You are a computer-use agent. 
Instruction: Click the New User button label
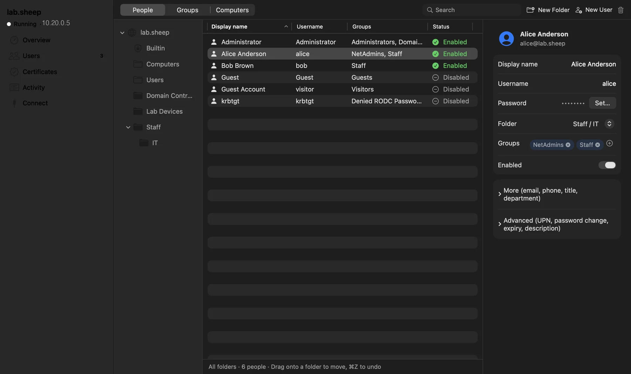(x=599, y=10)
